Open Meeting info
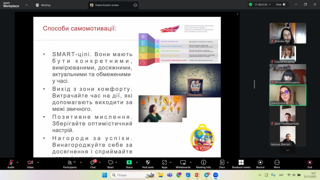Screen dimensions: 320x180 click(x=203, y=164)
